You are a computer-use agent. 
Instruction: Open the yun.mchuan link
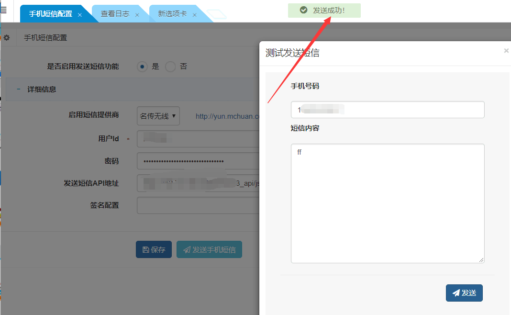pos(227,116)
